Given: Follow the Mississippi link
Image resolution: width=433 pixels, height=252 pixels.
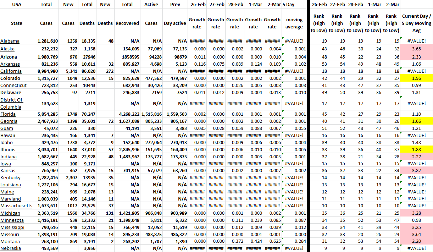Looking at the screenshot, I should click(12, 227).
